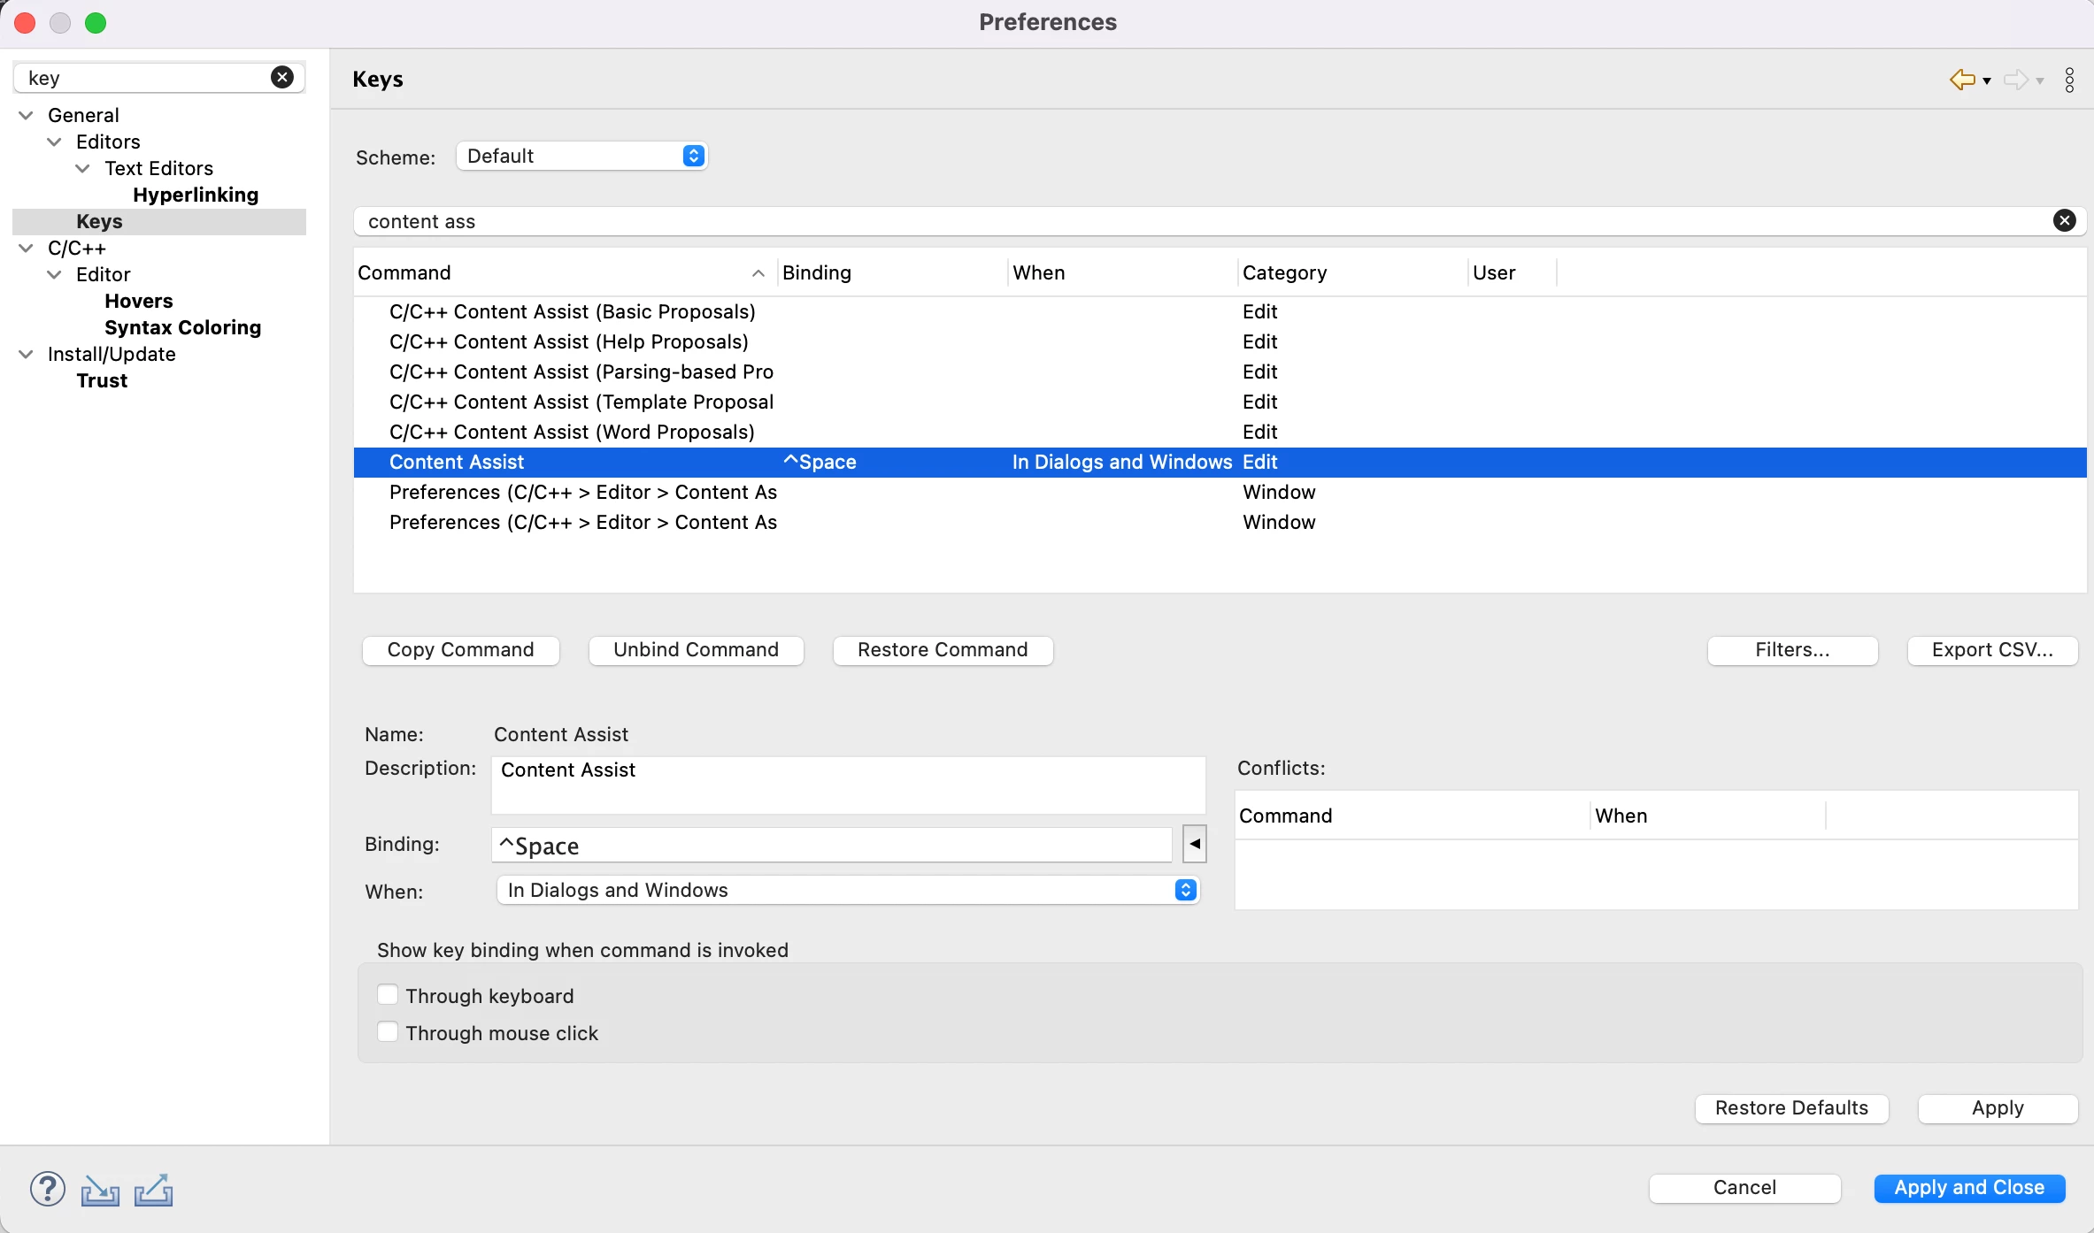Click the Export preferences icon

[x=154, y=1190]
